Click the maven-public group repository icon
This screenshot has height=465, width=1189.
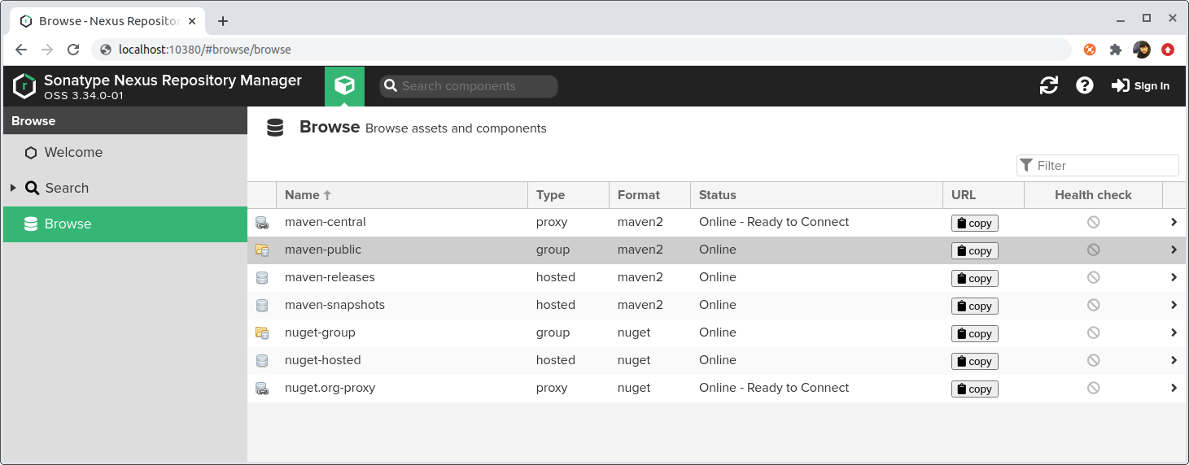coord(262,250)
